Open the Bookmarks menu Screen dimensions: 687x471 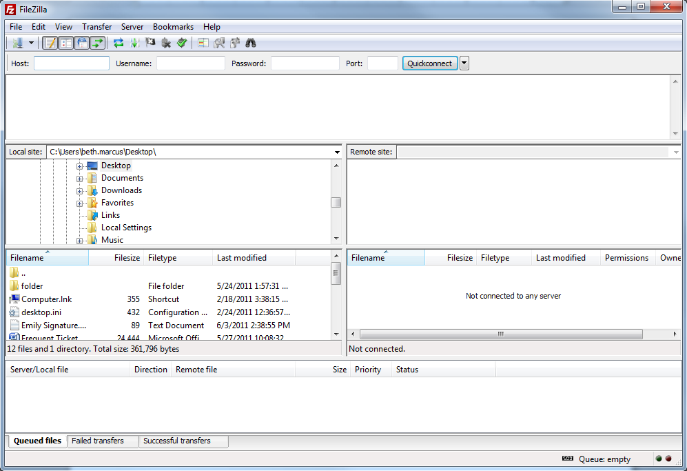[x=173, y=27]
